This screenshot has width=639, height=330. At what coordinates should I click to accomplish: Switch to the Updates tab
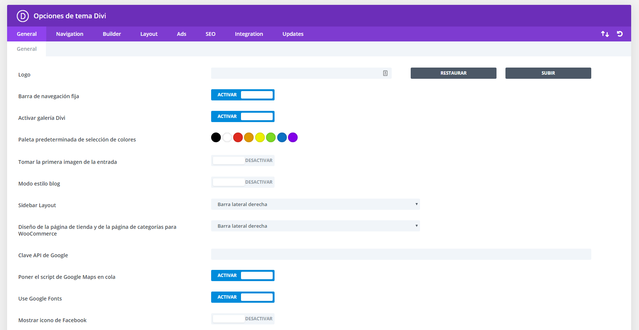pos(293,34)
